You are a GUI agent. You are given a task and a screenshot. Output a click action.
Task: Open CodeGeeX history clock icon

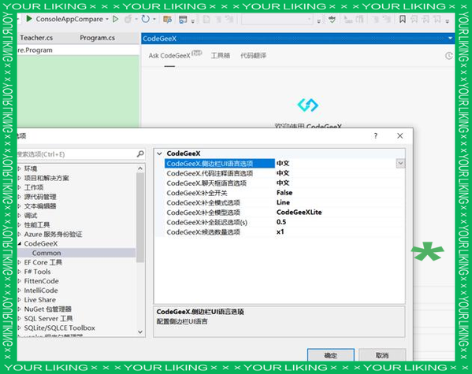(449, 56)
